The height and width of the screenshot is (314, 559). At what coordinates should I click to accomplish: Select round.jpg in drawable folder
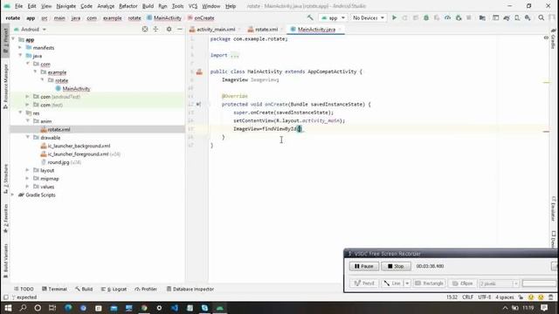[x=59, y=162]
